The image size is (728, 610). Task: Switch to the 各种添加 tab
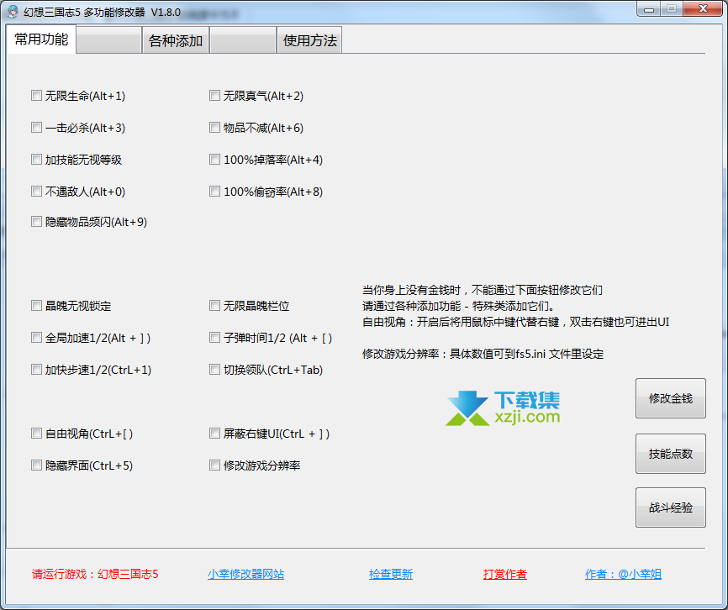(x=176, y=40)
